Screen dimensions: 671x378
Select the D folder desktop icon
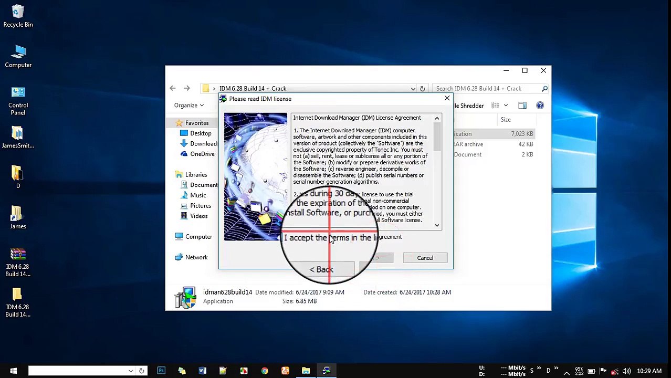(18, 177)
